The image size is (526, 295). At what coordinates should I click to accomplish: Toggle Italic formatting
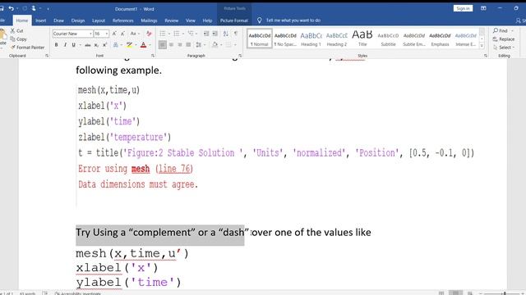[65, 45]
